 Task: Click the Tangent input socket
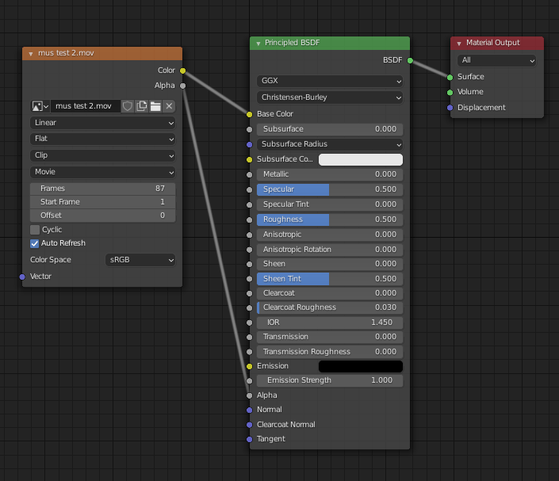[x=250, y=439]
